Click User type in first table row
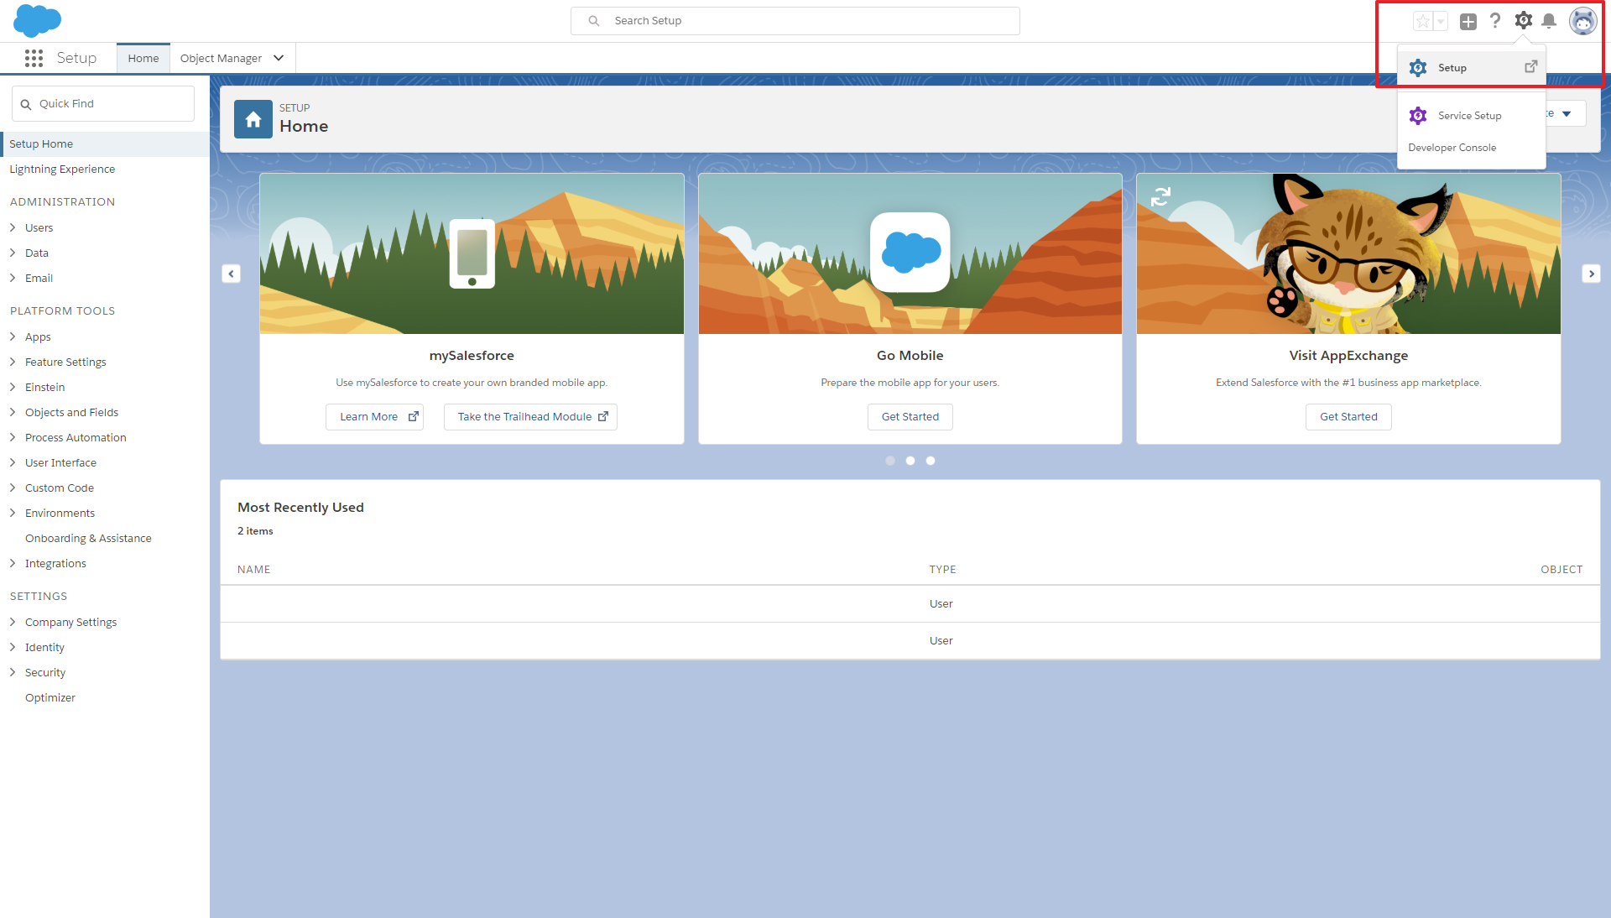This screenshot has height=918, width=1611. coord(941,604)
